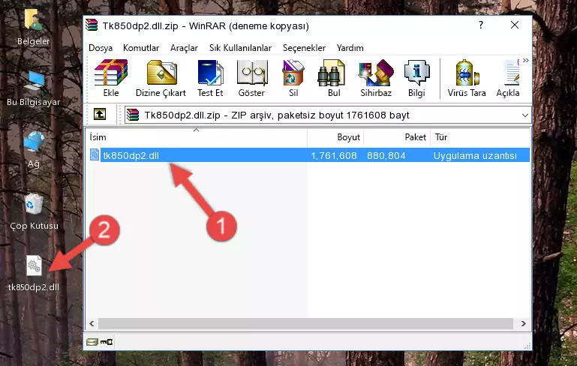Select the tk850dp2.dll row name

131,155
